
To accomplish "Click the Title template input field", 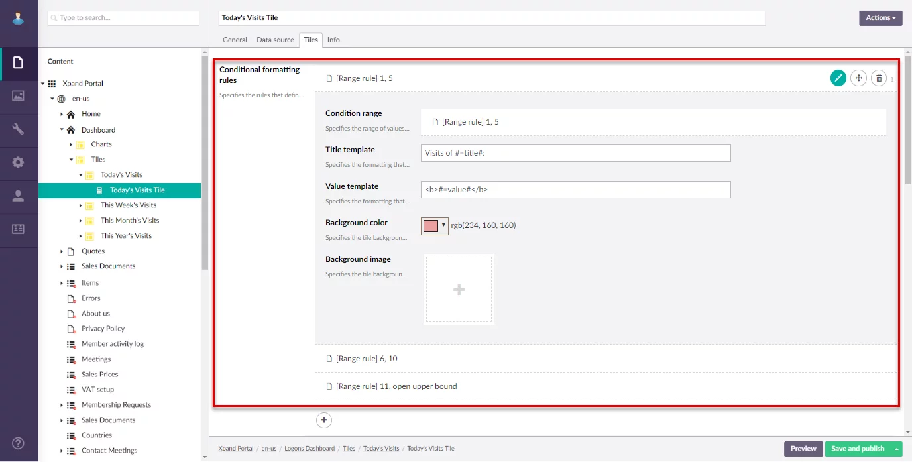I will click(575, 153).
